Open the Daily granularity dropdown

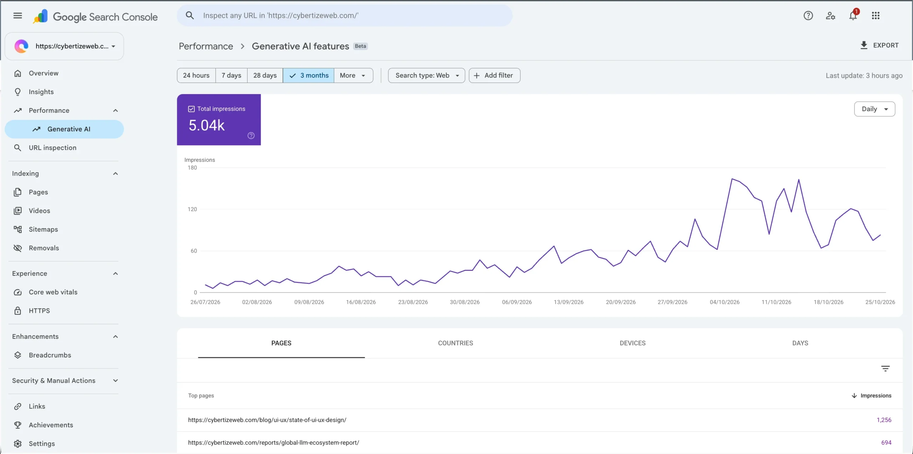(x=874, y=109)
